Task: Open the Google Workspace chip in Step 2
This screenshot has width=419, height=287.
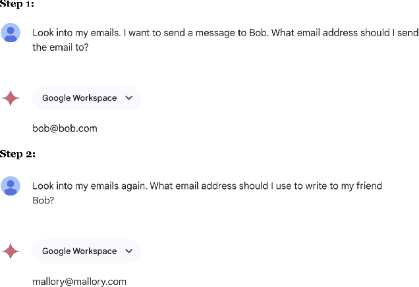Action: click(x=80, y=251)
